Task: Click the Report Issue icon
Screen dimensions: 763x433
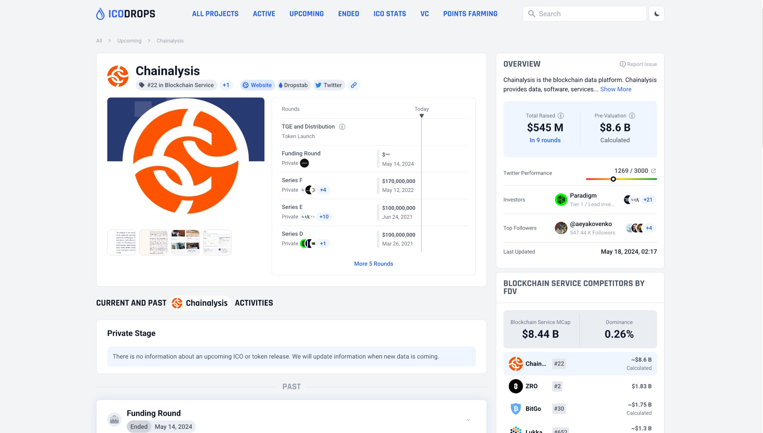Action: pyautogui.click(x=622, y=64)
